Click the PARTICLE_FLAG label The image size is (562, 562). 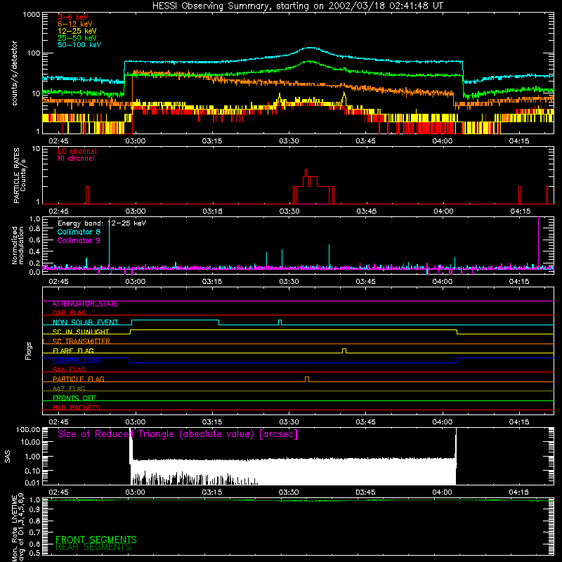[79, 379]
